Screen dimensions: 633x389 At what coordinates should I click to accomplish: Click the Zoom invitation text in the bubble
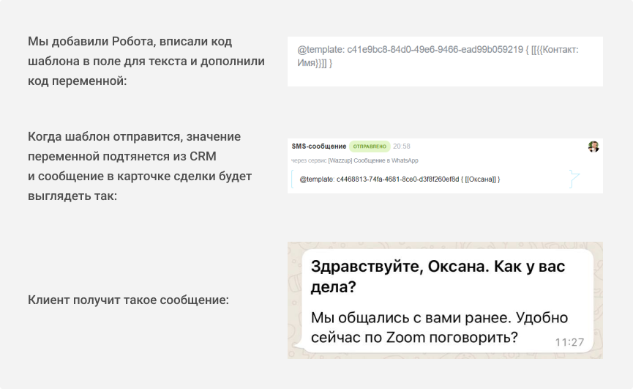click(x=439, y=328)
